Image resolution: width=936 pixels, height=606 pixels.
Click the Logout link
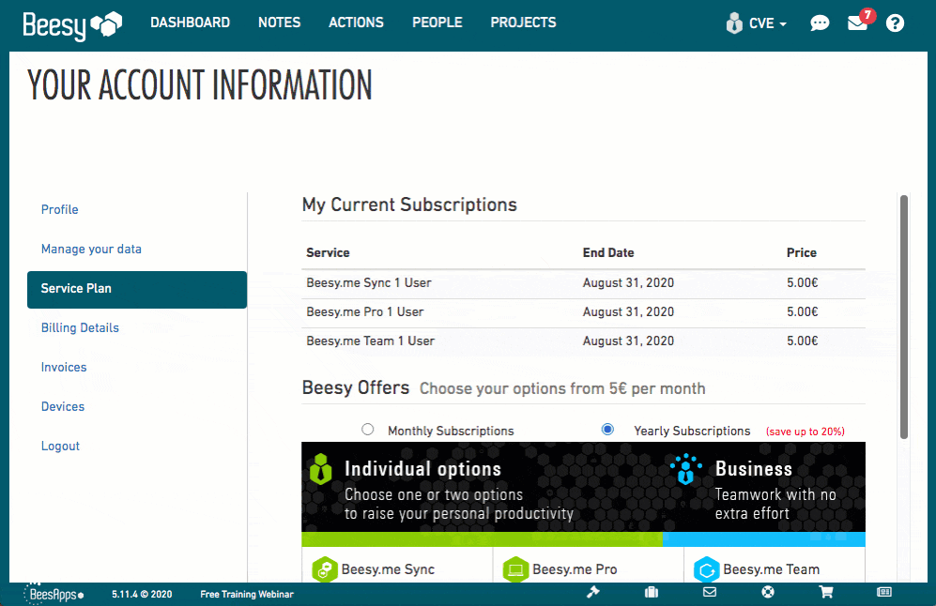(x=60, y=447)
